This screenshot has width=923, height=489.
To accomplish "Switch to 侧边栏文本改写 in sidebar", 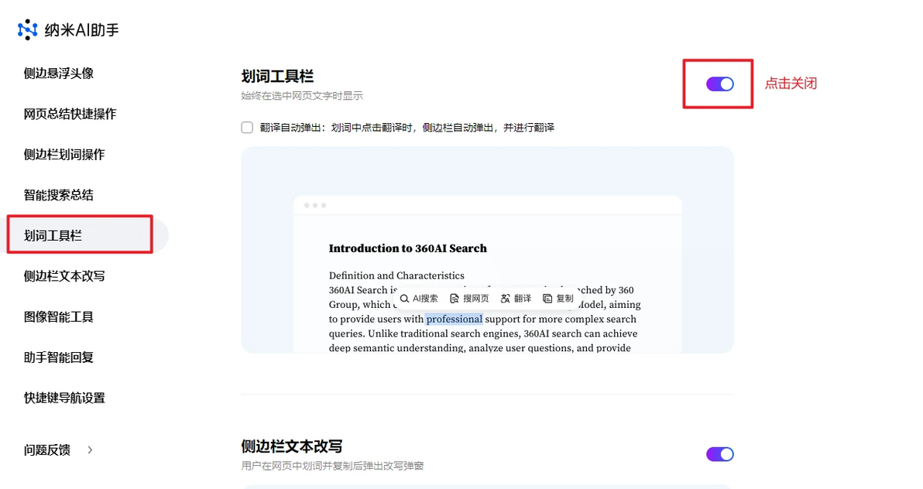I will point(64,276).
